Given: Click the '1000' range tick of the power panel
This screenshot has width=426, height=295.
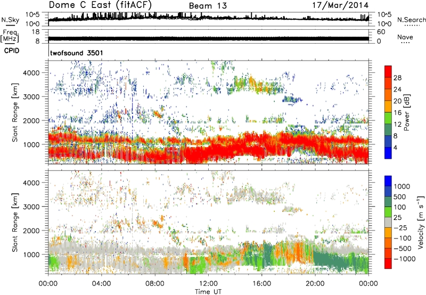Looking at the screenshot, I should click(31, 144).
